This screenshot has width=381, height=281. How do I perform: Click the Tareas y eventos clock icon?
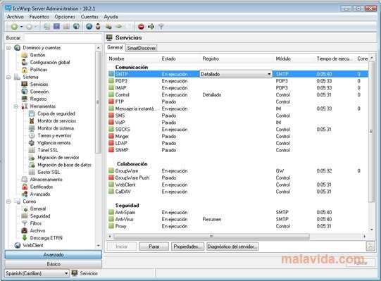coord(32,135)
